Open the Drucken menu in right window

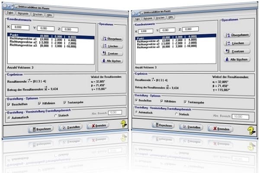click(x=160, y=18)
